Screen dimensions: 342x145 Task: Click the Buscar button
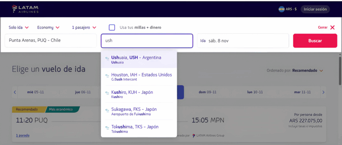click(315, 40)
